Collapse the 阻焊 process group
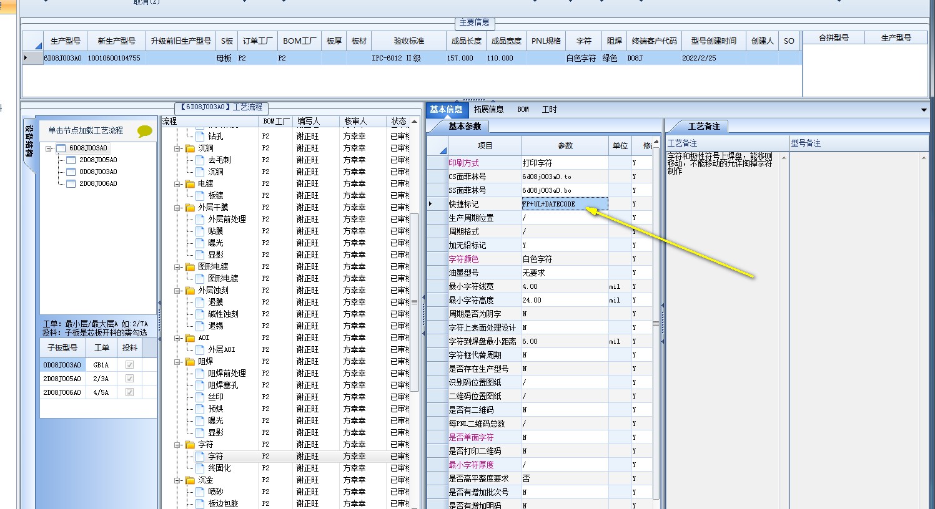This screenshot has height=509, width=935. pyautogui.click(x=178, y=362)
